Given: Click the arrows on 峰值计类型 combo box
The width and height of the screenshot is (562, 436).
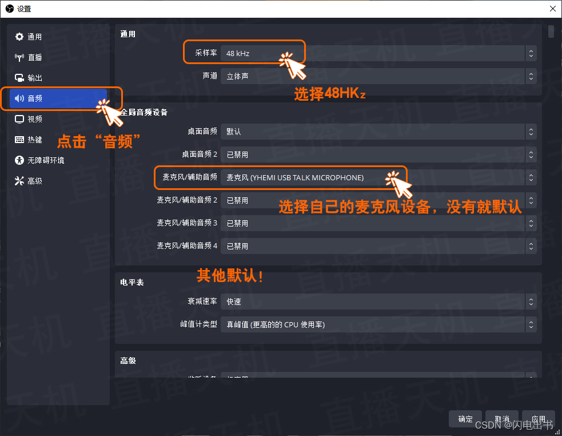Looking at the screenshot, I should 531,325.
